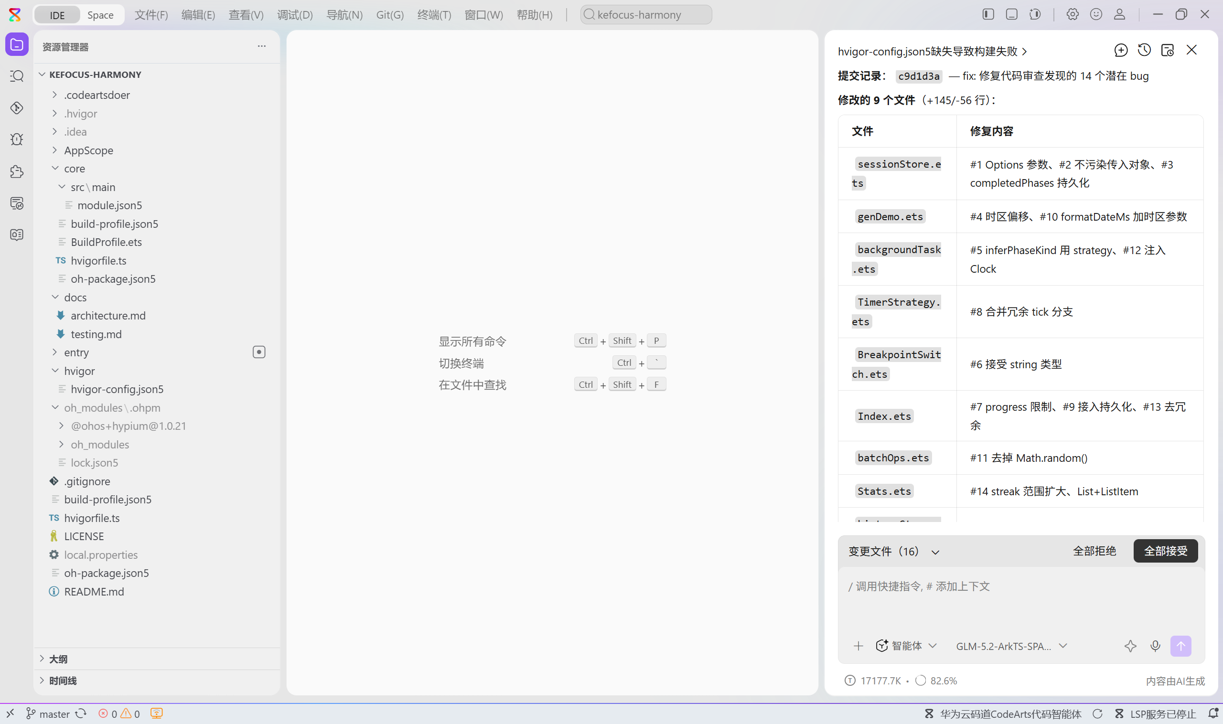
Task: Open .gitignore in file tree
Action: point(87,481)
